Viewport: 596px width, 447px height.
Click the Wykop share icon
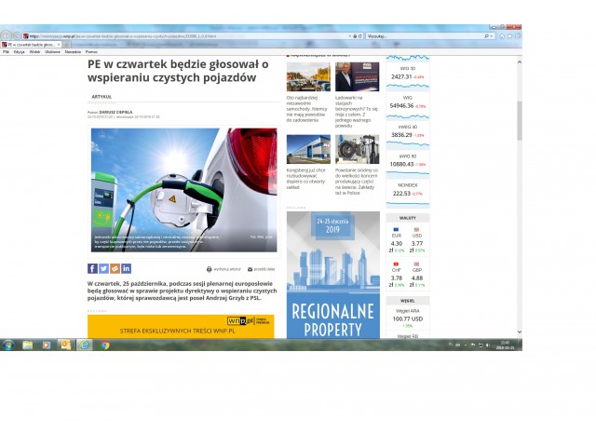click(115, 269)
